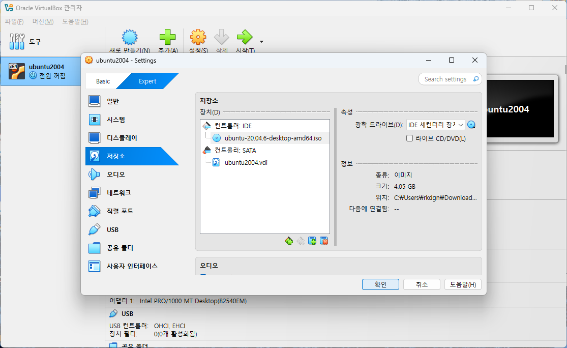Select 컨트롤러: IDE in device tree
The height and width of the screenshot is (348, 567).
tap(233, 126)
